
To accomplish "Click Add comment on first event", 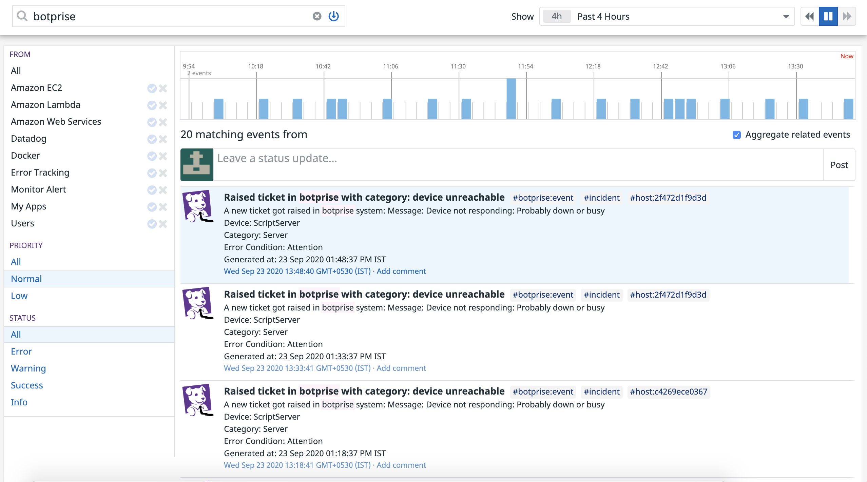I will click(401, 271).
